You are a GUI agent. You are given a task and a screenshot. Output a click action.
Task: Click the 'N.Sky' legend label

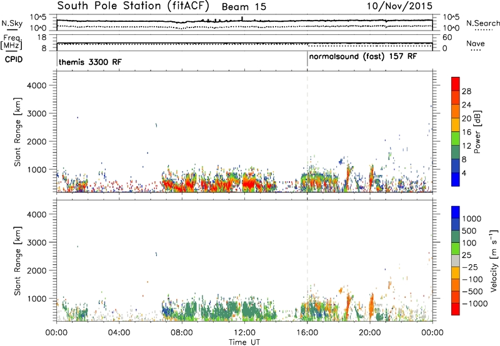pos(12,23)
